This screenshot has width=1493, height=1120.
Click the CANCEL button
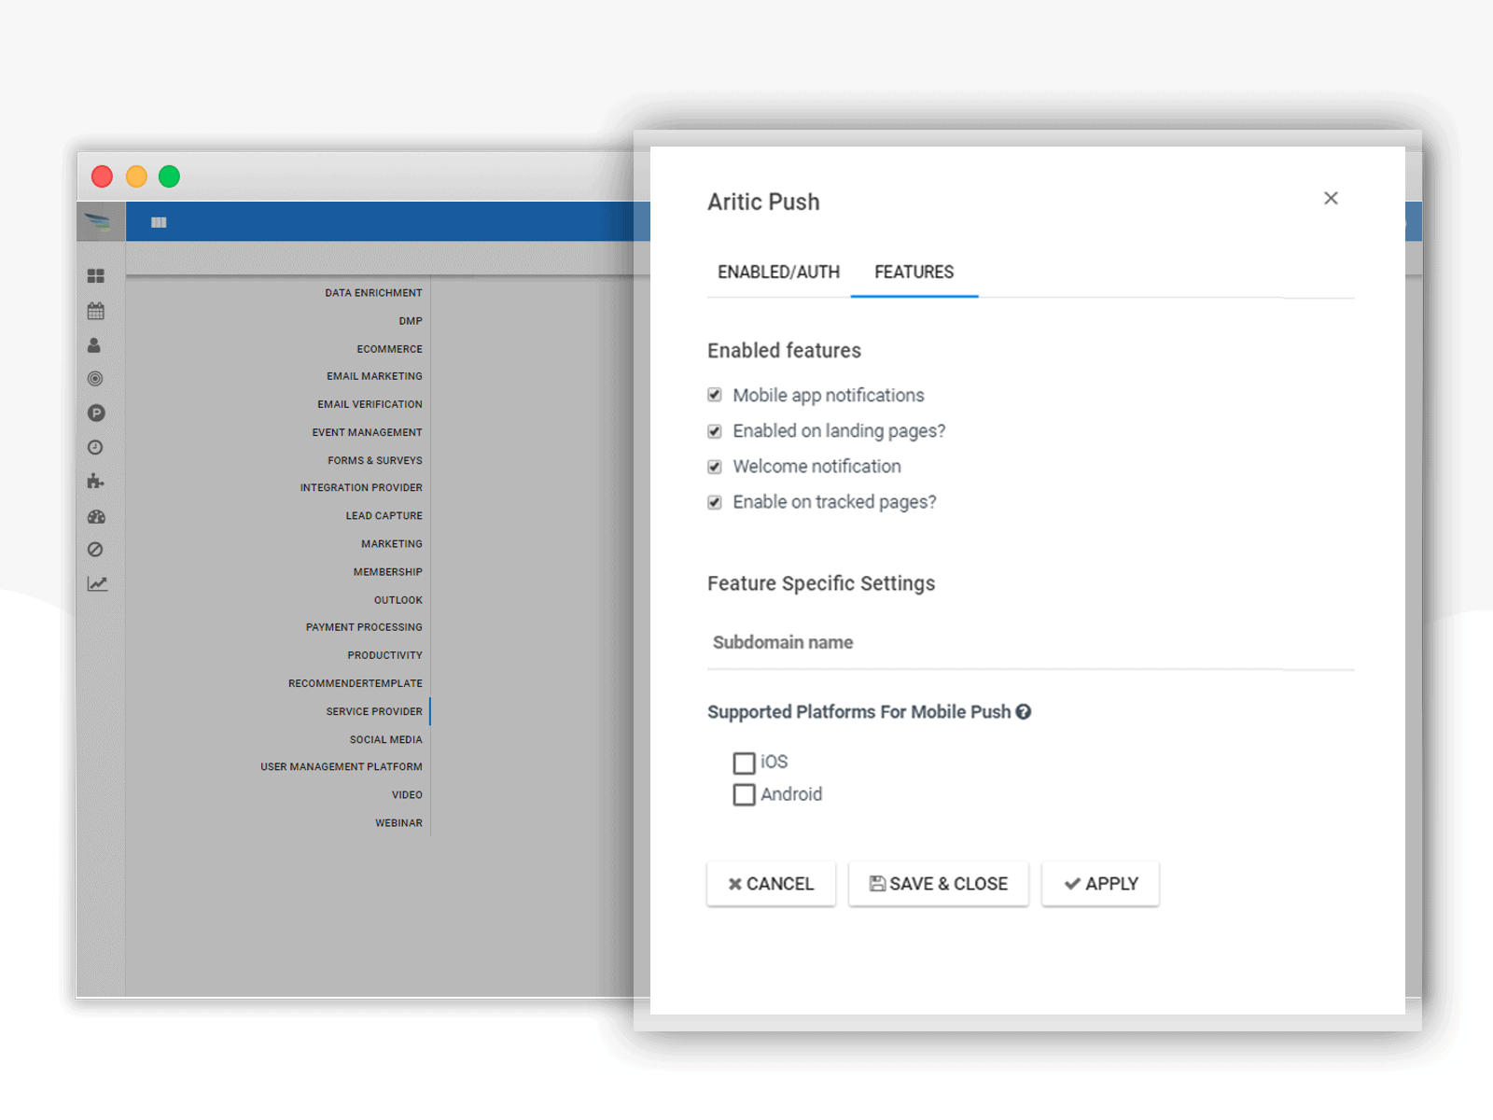coord(771,884)
